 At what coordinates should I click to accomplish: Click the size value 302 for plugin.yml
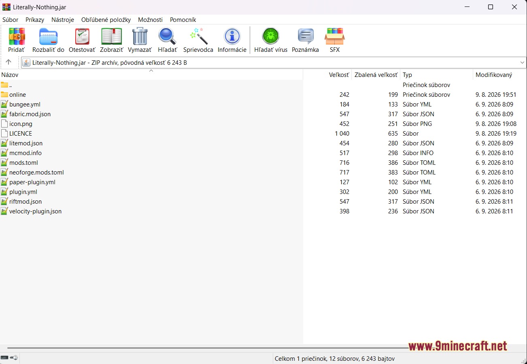[344, 192]
